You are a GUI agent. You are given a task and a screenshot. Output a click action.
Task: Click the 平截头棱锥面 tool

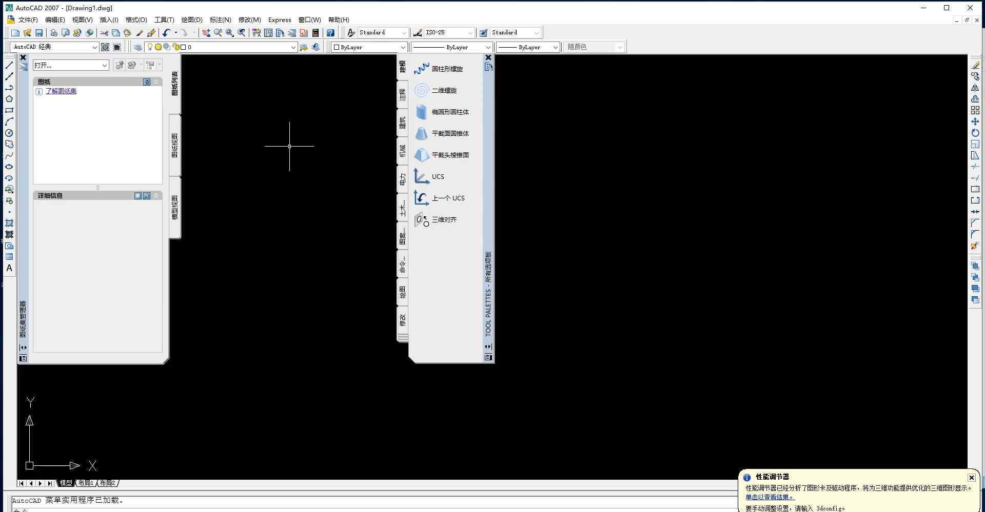click(x=442, y=155)
